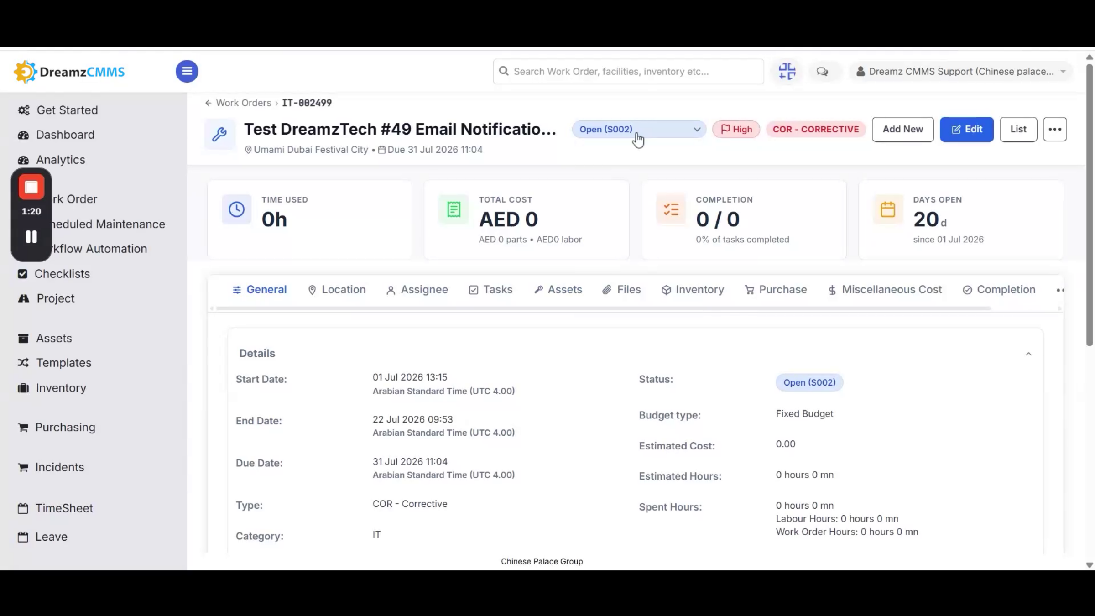This screenshot has width=1095, height=616.
Task: Switch to the Assignee tab
Action: tap(417, 290)
